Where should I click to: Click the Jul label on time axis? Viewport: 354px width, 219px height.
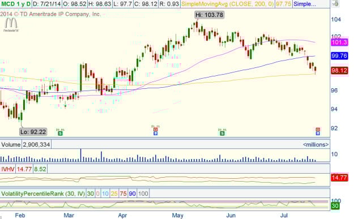(x=284, y=216)
